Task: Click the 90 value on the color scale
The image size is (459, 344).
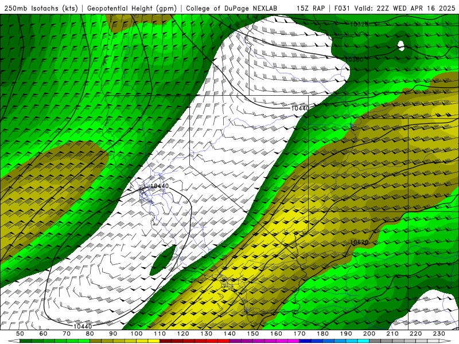Action: (x=113, y=334)
